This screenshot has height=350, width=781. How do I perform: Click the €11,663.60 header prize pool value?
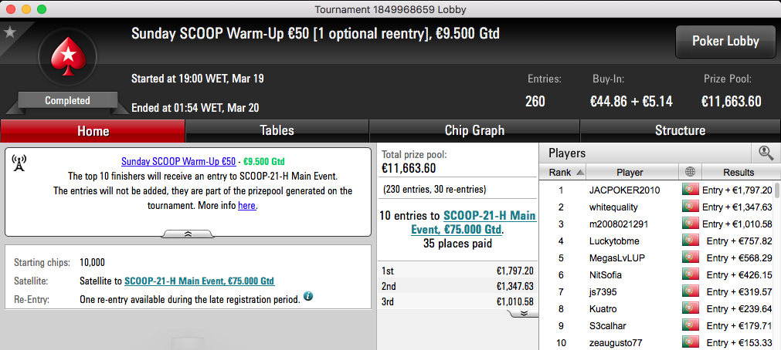point(732,102)
